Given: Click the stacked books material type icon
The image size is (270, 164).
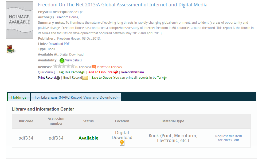Looking at the screenshot, I should tap(11, 49).
